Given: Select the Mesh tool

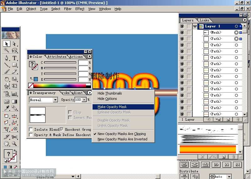Looking at the screenshot, I should click(7, 101).
